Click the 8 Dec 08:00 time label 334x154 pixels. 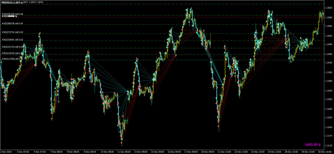73,152
